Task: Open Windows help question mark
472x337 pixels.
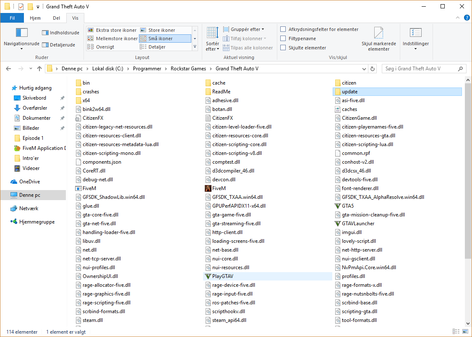Action: pyautogui.click(x=467, y=18)
